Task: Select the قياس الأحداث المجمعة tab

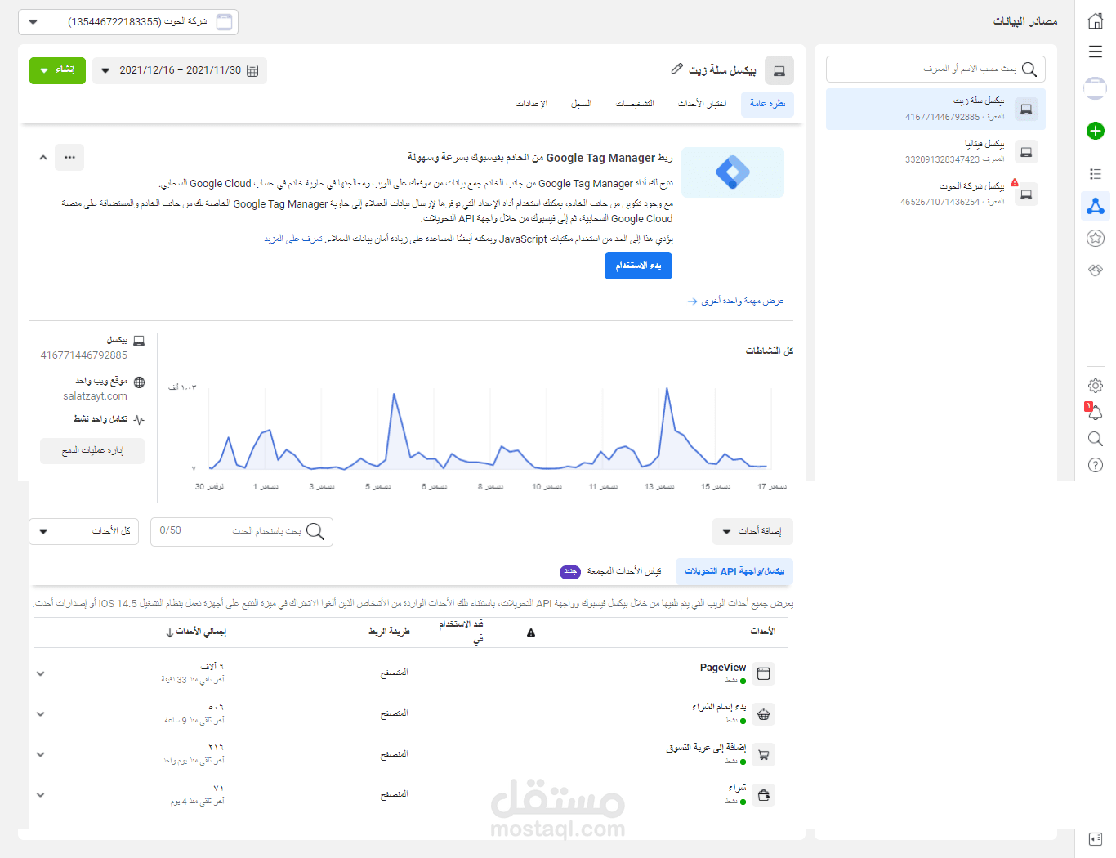Action: click(611, 571)
